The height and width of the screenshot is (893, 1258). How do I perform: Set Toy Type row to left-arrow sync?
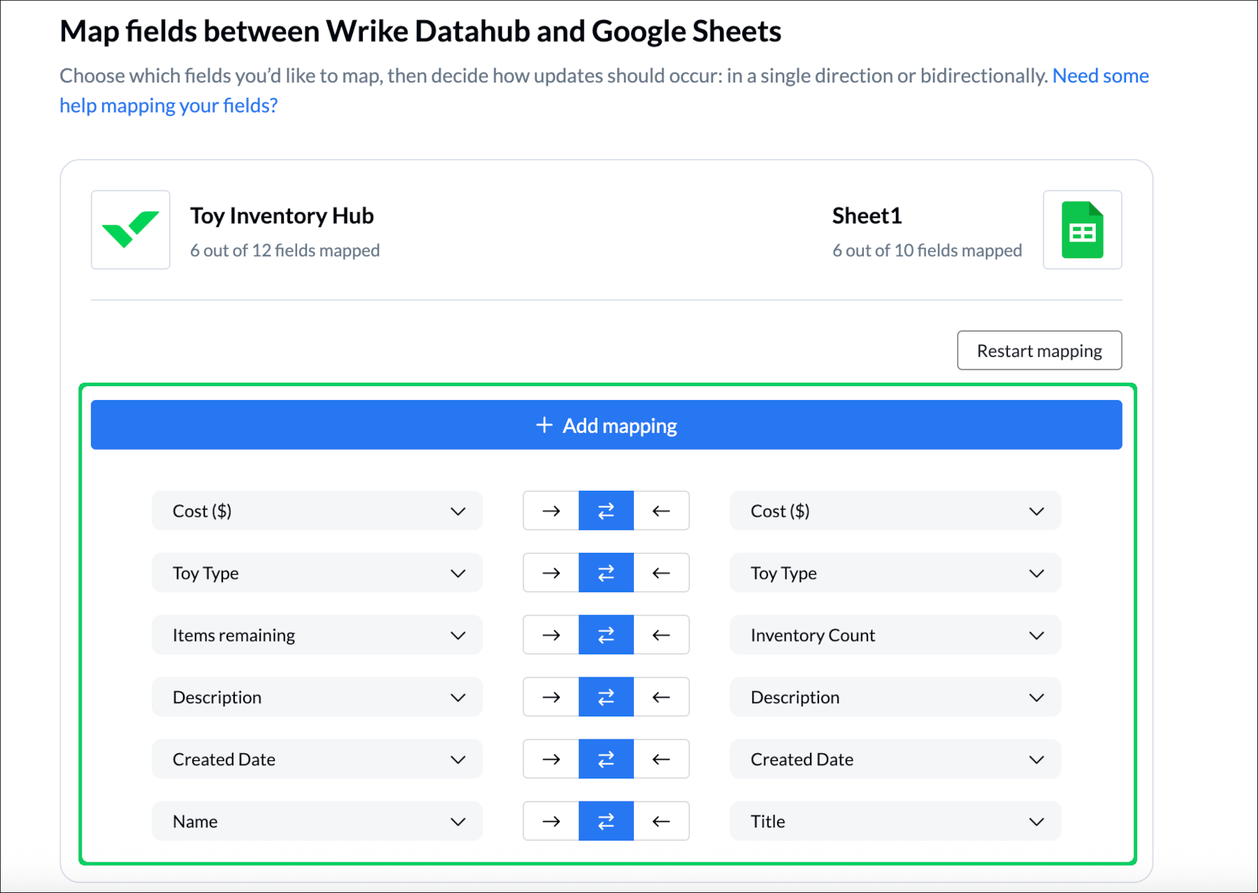661,573
